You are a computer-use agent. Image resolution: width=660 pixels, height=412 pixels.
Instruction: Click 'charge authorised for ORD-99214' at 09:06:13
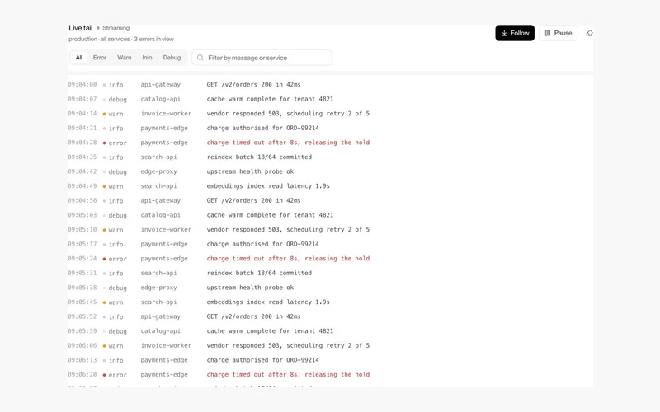pyautogui.click(x=262, y=360)
